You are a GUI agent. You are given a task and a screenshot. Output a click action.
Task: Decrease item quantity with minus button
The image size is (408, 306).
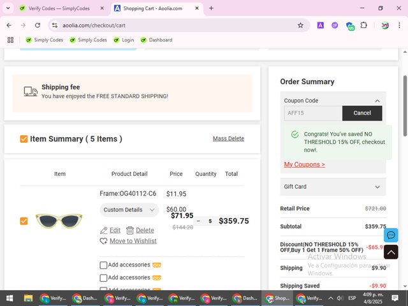click(x=198, y=221)
